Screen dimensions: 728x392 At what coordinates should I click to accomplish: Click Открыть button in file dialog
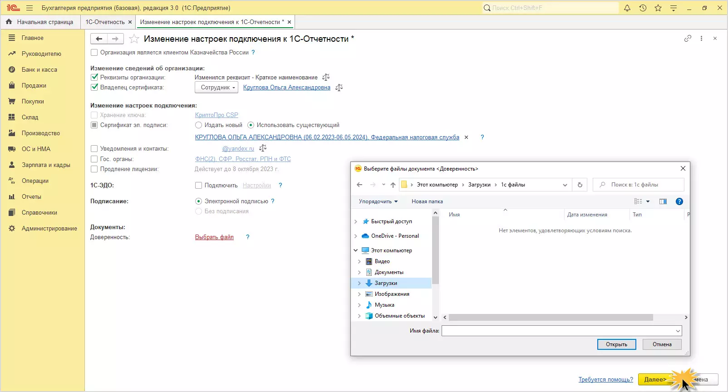[616, 344]
